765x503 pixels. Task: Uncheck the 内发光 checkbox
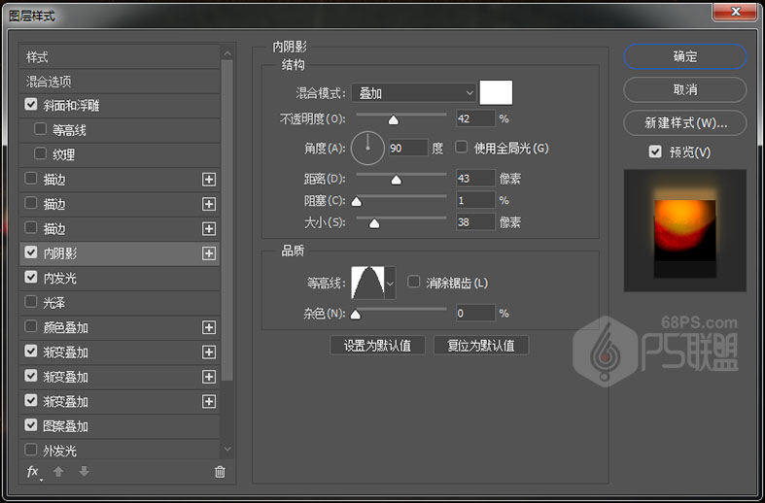[x=31, y=278]
